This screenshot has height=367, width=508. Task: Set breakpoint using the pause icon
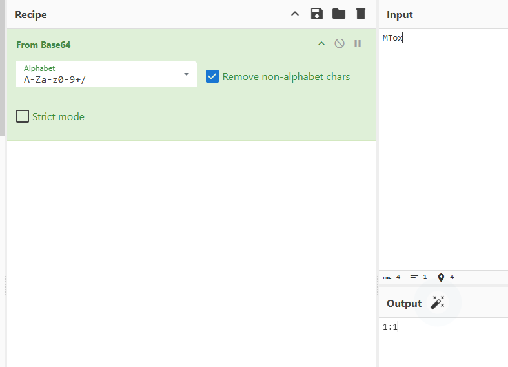coord(358,44)
